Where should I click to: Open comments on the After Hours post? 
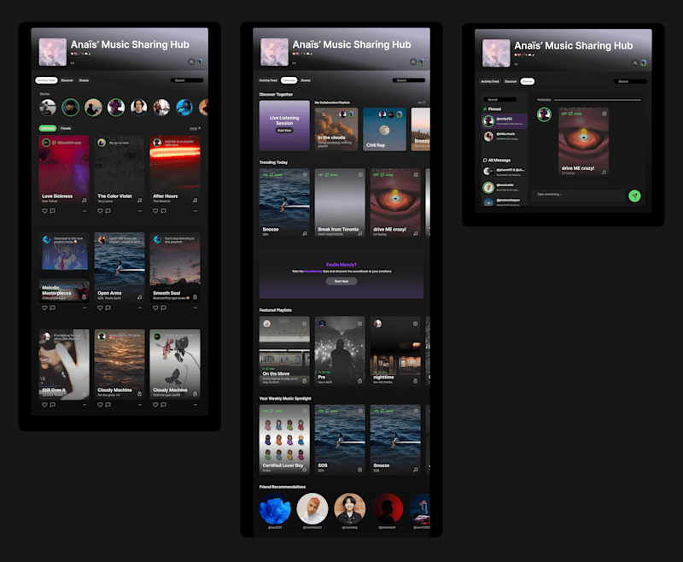[x=164, y=211]
